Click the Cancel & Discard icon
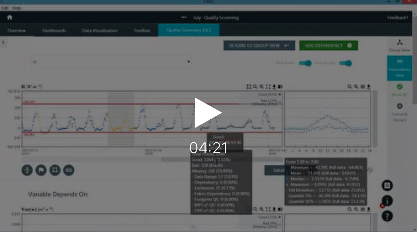 tap(400, 106)
